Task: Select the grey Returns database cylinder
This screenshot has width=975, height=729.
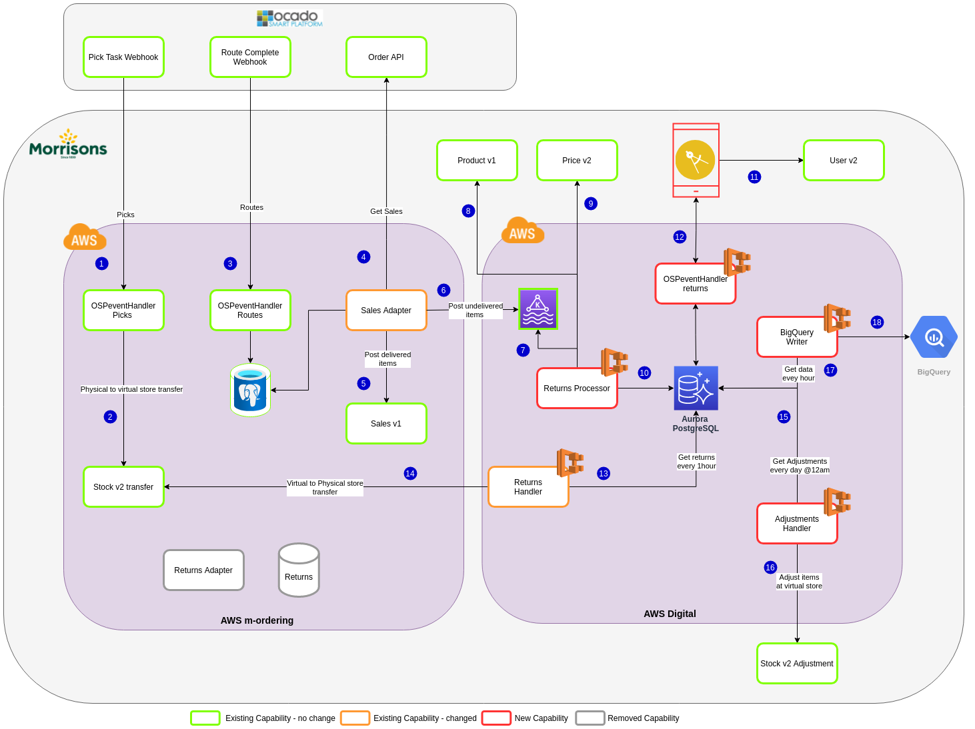Action: [x=299, y=570]
